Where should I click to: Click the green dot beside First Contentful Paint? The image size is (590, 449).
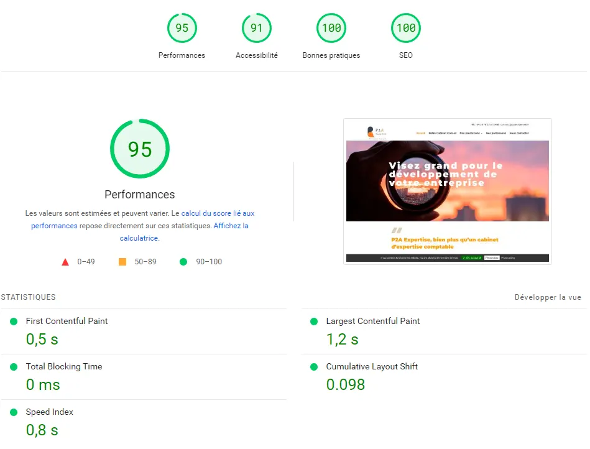pos(14,322)
